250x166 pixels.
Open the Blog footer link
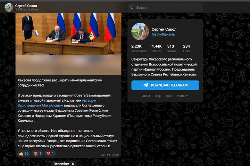coord(158,96)
